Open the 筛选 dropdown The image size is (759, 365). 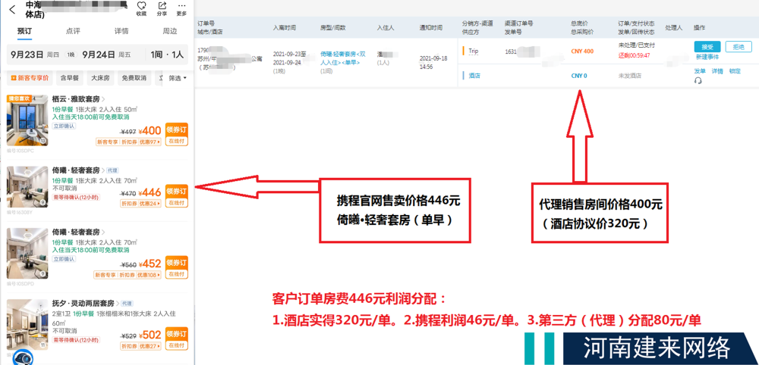click(x=177, y=78)
